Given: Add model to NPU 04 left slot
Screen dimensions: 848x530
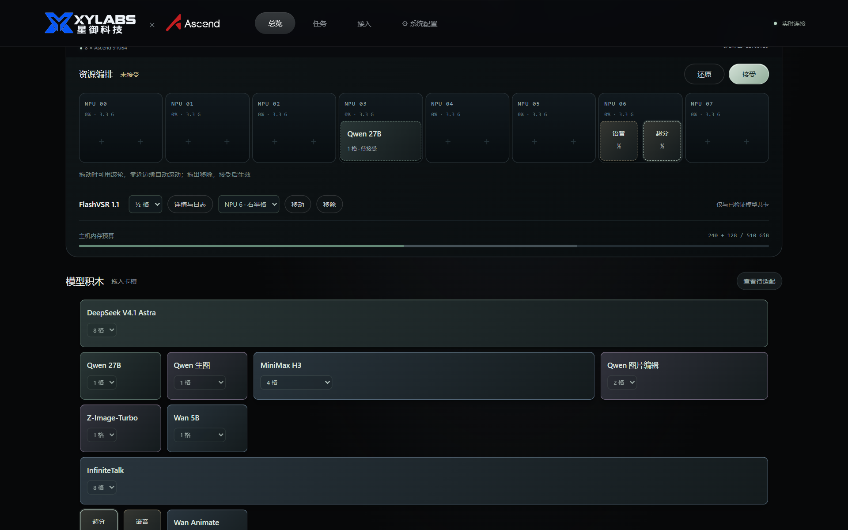Looking at the screenshot, I should tap(448, 142).
